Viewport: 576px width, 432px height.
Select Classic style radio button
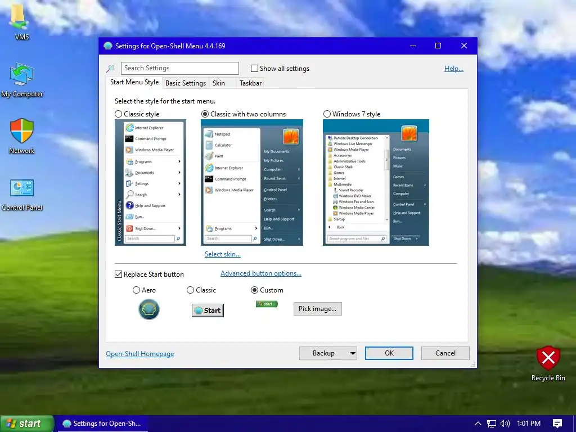click(118, 114)
